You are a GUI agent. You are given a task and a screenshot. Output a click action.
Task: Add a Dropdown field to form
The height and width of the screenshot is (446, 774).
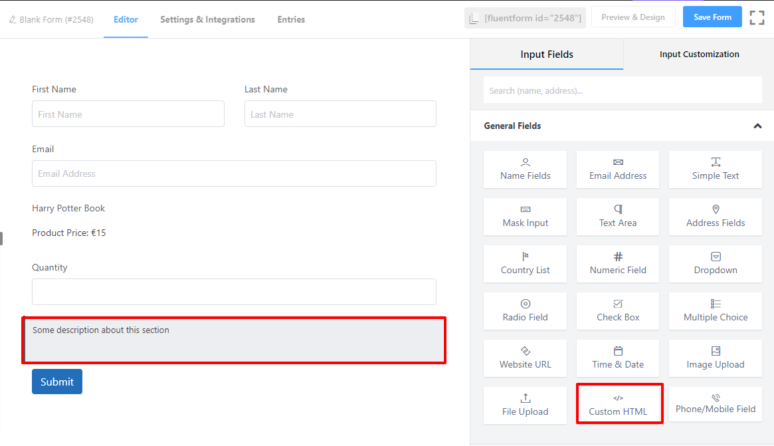pos(716,264)
